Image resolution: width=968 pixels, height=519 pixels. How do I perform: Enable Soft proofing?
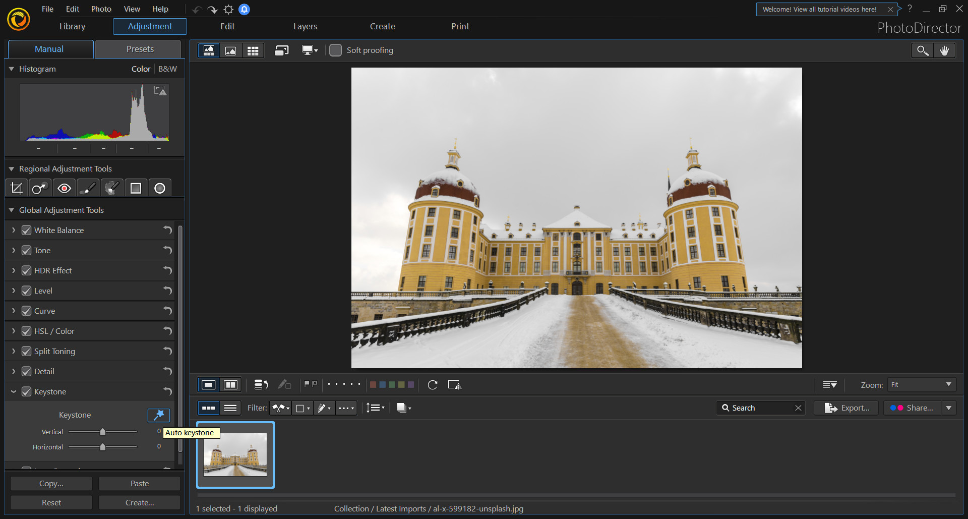[335, 50]
